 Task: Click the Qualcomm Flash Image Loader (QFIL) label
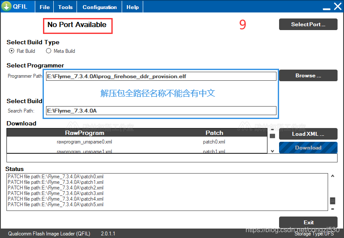[49, 234]
